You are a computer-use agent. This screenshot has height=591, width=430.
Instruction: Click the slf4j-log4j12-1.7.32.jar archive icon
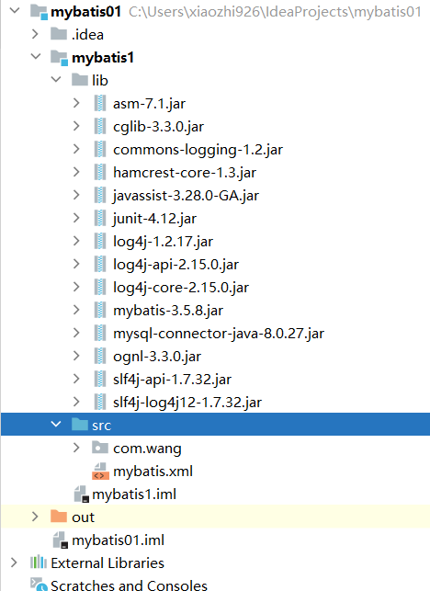coord(100,402)
